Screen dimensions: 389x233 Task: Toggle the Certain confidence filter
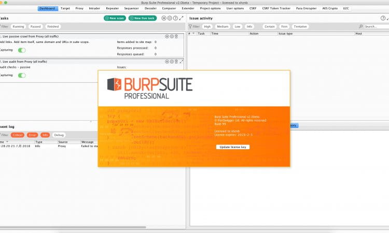click(x=269, y=26)
